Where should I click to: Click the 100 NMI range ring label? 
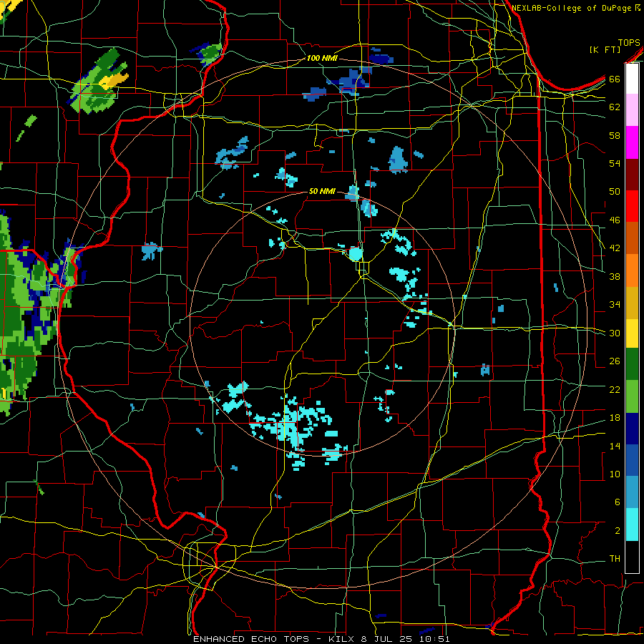[322, 59]
